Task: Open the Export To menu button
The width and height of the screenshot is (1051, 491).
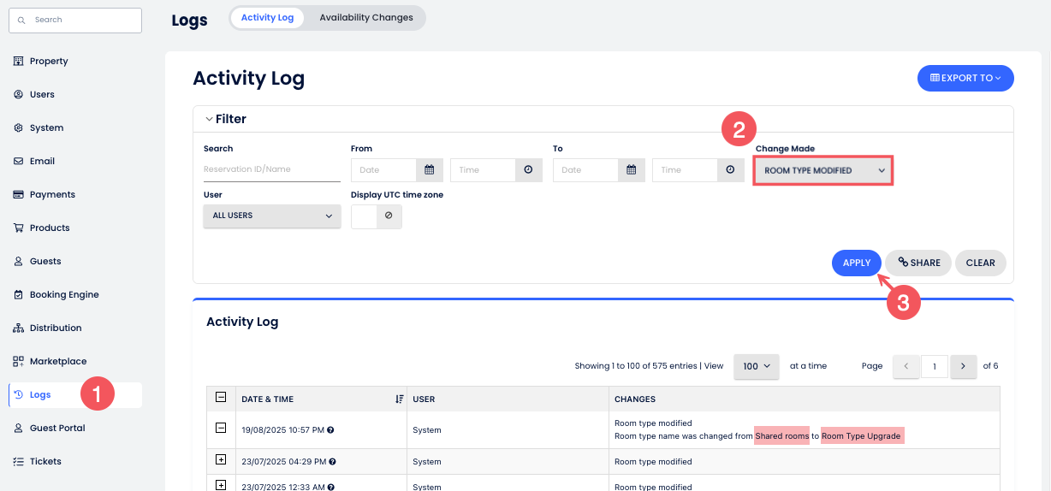Action: 965,78
